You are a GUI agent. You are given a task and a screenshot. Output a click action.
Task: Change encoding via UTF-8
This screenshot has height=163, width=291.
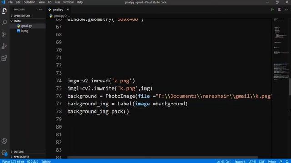click(252, 161)
